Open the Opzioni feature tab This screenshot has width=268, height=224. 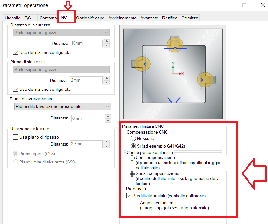click(90, 18)
